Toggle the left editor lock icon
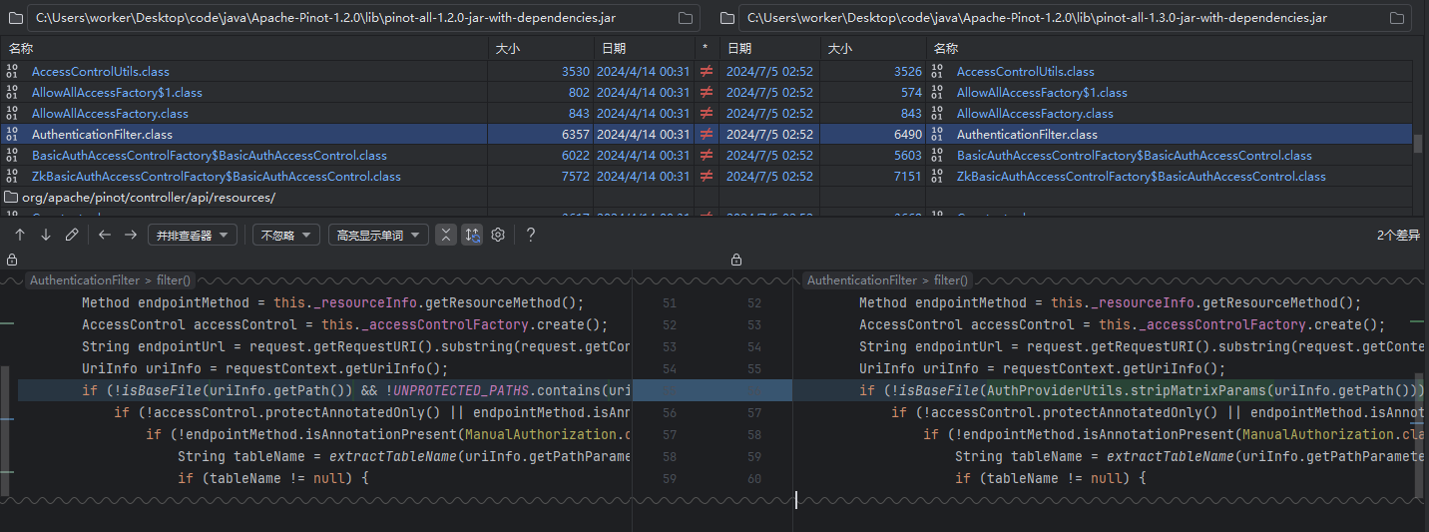The height and width of the screenshot is (532, 1429). 12,260
